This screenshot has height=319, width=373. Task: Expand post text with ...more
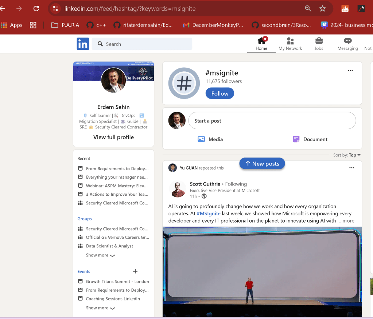click(x=347, y=221)
